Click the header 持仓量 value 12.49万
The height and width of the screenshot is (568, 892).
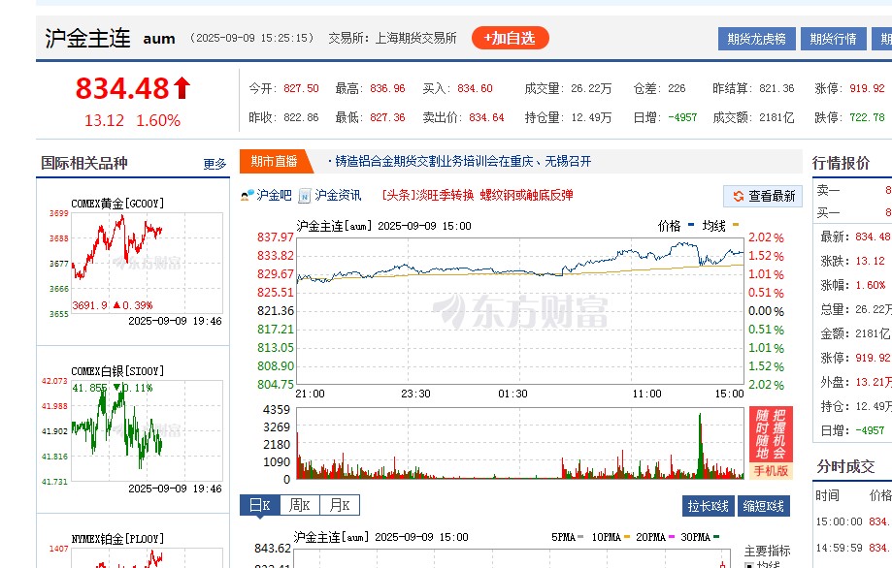[x=591, y=117]
